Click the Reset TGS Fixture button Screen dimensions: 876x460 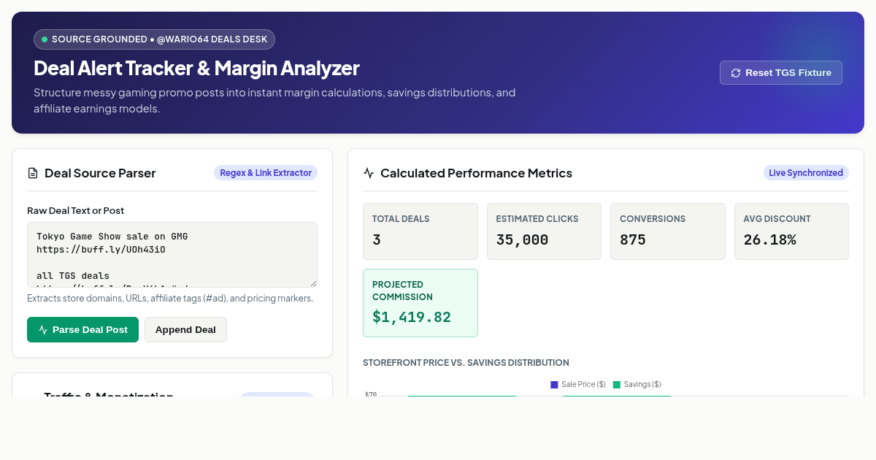coord(780,72)
